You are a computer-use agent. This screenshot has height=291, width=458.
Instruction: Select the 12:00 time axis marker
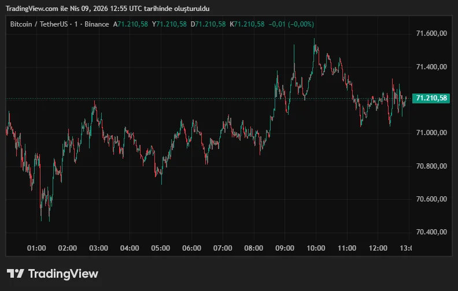(x=378, y=248)
